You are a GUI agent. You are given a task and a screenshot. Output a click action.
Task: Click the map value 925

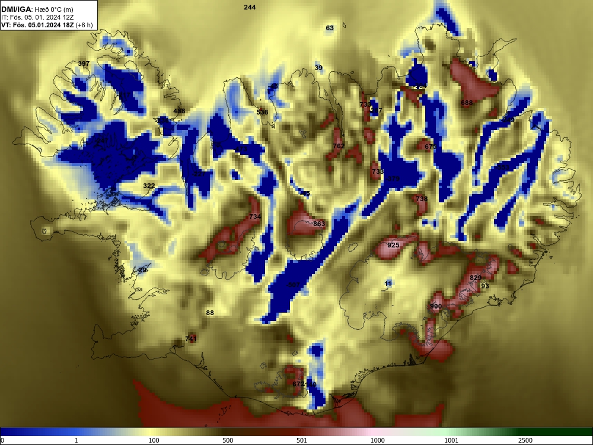point(393,245)
